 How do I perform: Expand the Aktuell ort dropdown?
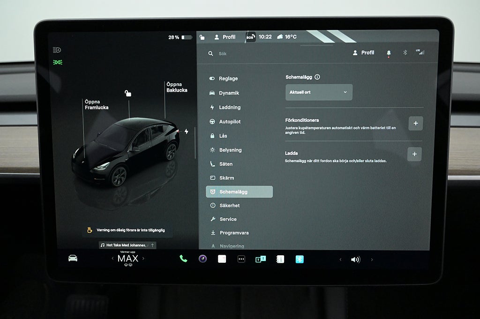click(x=319, y=92)
